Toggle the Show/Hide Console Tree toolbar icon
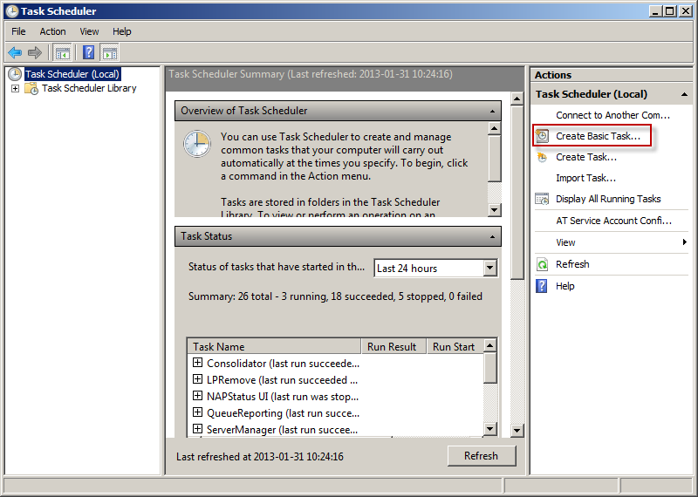The image size is (698, 497). point(62,53)
